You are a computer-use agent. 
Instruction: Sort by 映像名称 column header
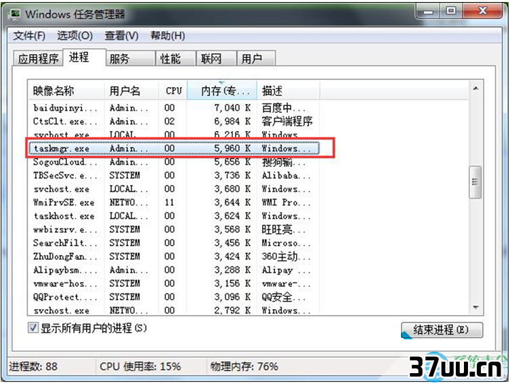click(66, 91)
